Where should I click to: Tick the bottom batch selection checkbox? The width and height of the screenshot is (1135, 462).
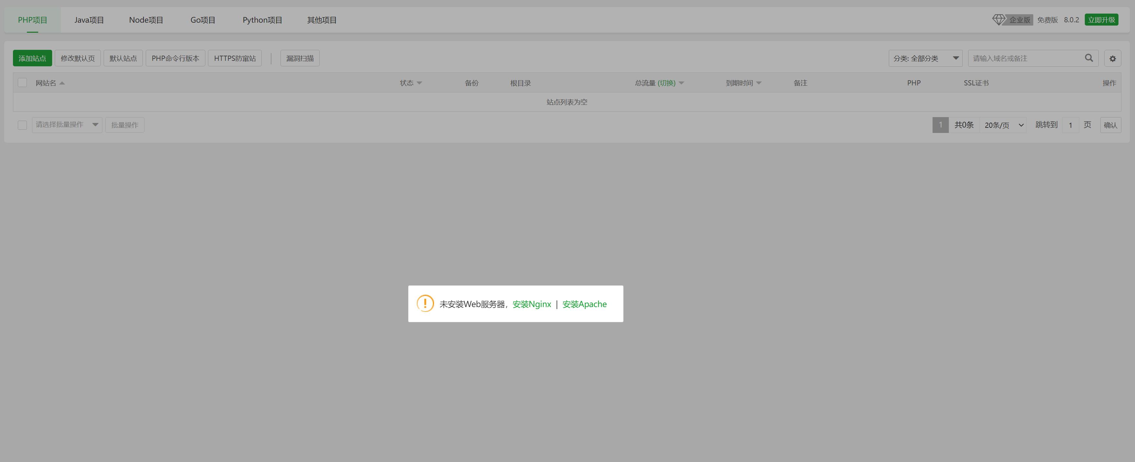tap(22, 125)
